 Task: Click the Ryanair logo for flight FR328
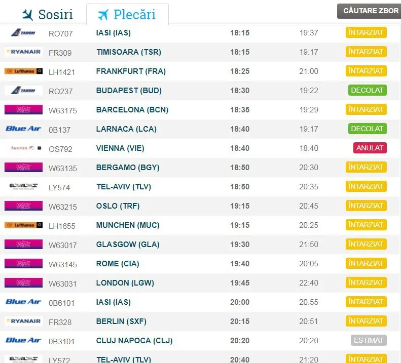pyautogui.click(x=23, y=321)
